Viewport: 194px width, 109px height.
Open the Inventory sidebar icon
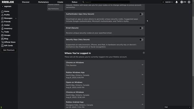coord(2,28)
